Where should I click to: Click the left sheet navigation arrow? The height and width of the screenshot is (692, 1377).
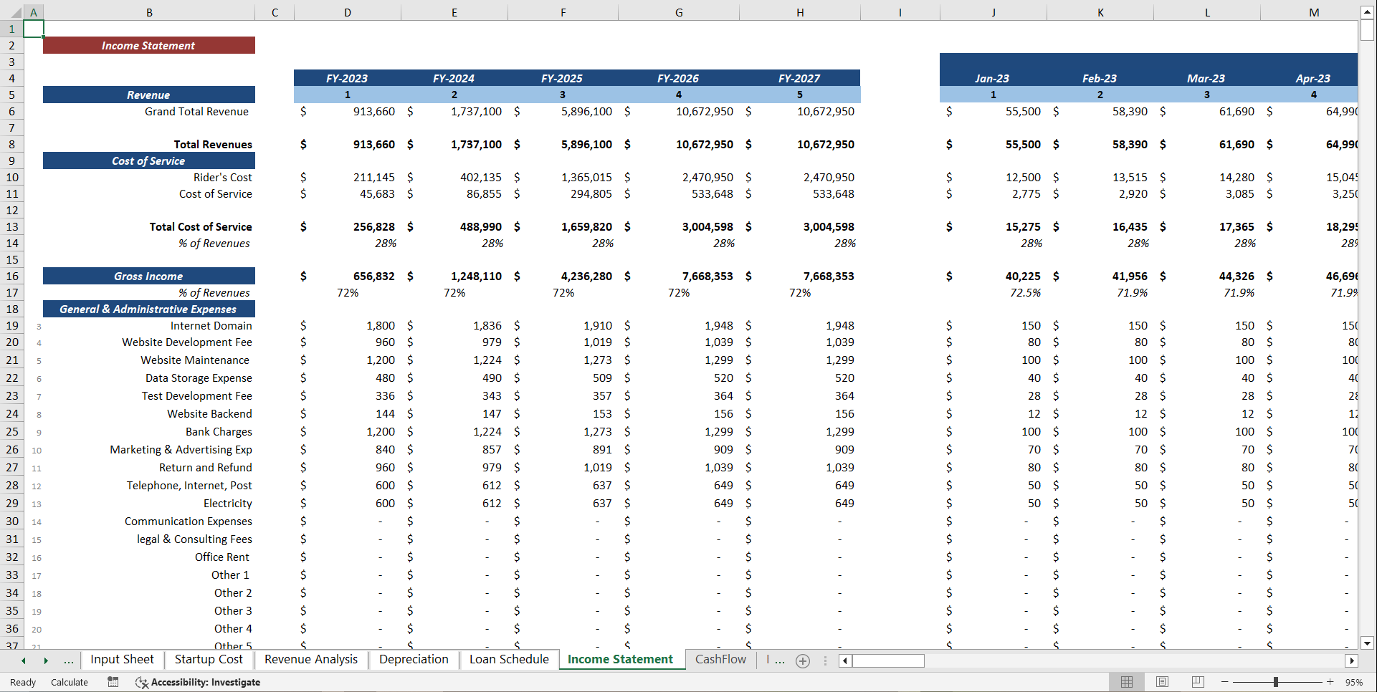tap(23, 660)
